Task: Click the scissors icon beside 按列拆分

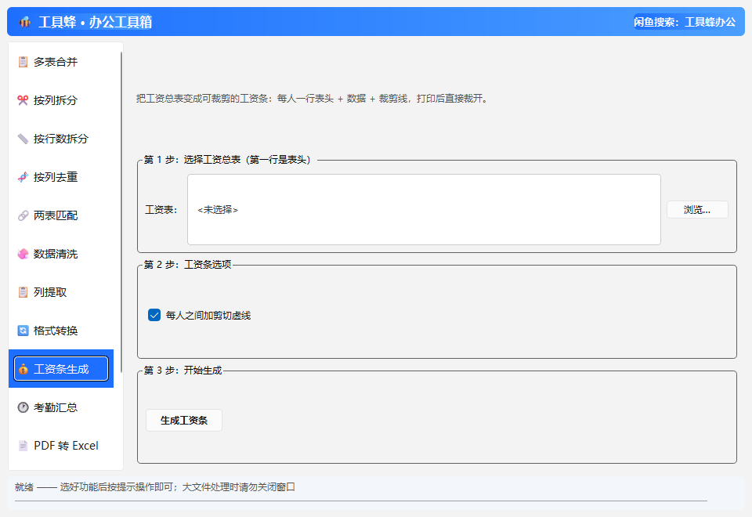Action: coord(23,100)
